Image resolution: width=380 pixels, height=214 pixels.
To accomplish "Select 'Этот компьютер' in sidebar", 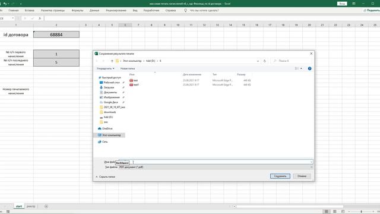I will pyautogui.click(x=109, y=135).
